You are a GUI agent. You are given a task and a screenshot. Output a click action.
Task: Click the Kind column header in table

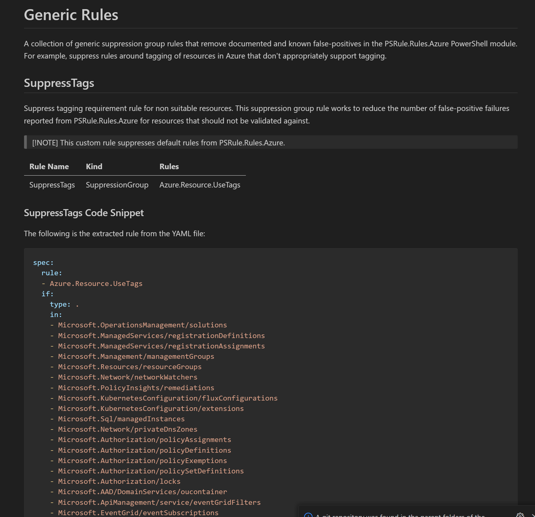[x=94, y=166]
